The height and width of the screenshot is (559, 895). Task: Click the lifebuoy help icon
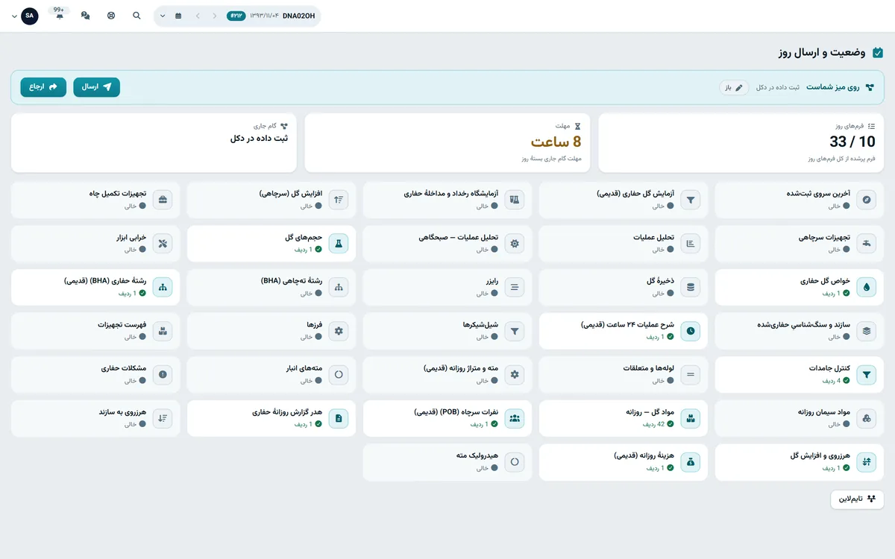point(111,16)
